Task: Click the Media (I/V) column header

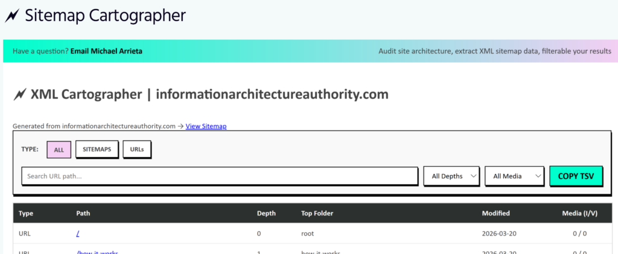Action: tap(580, 214)
